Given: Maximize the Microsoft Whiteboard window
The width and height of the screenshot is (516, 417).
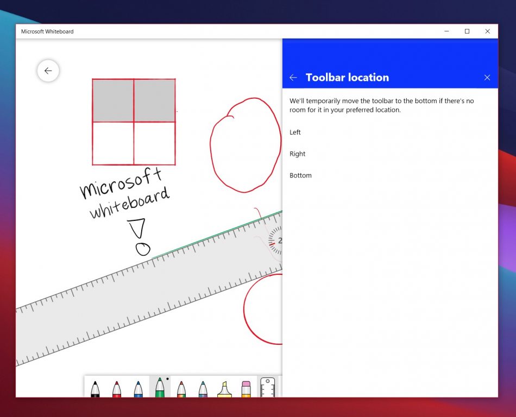Looking at the screenshot, I should point(467,31).
